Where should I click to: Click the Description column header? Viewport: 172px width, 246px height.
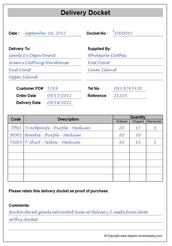coord(68,119)
